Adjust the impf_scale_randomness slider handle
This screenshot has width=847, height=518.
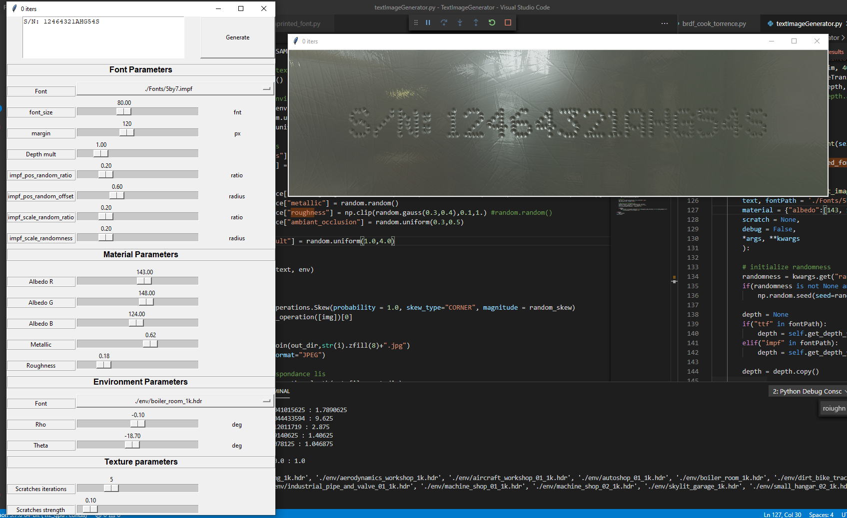tap(106, 237)
